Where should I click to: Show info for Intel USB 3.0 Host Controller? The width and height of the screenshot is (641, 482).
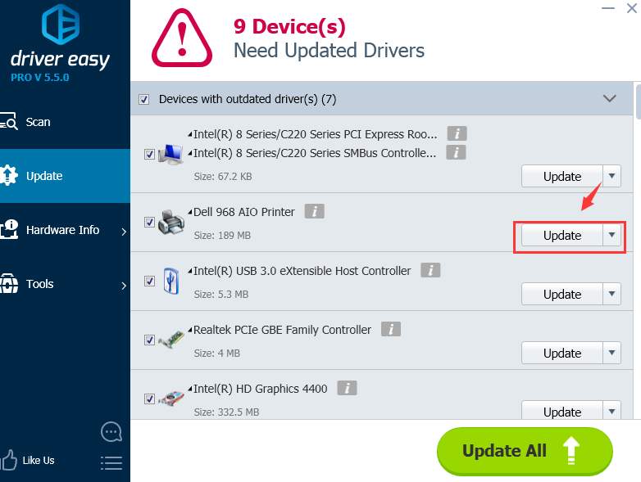pyautogui.click(x=430, y=270)
